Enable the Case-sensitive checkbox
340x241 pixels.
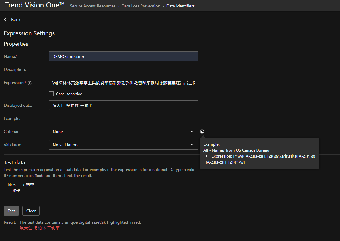[x=51, y=94]
